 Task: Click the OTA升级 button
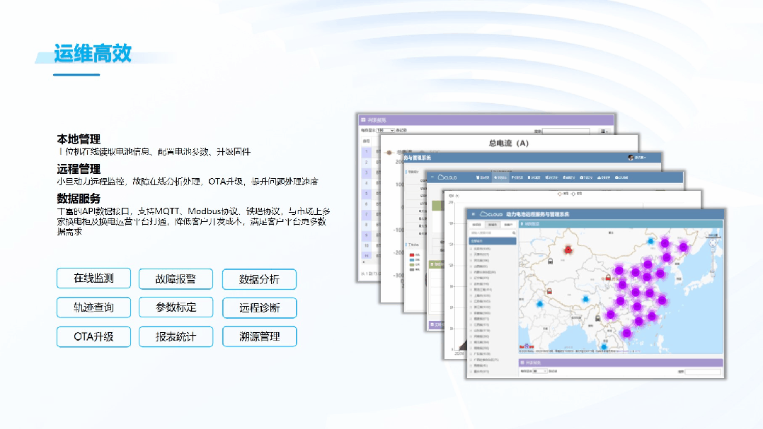click(x=94, y=336)
